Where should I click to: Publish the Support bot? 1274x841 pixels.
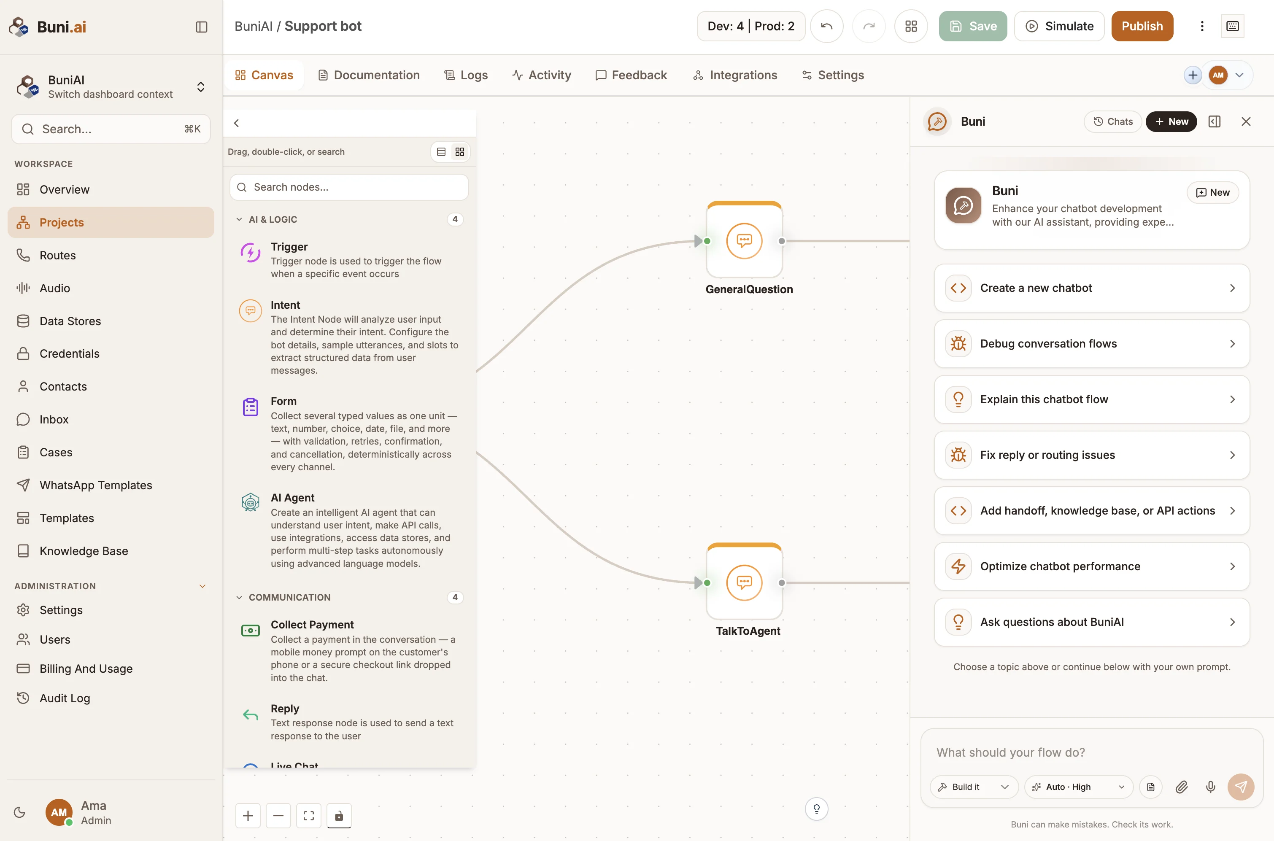coord(1142,26)
